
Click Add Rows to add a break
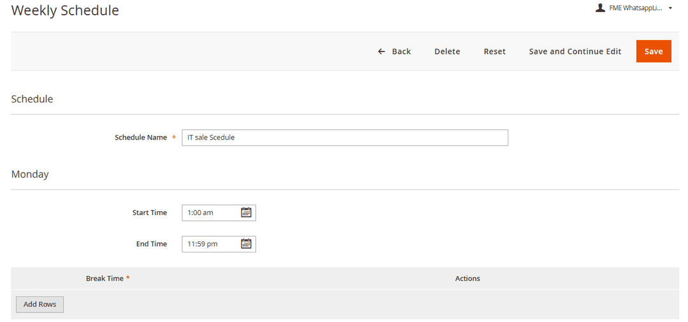[39, 304]
